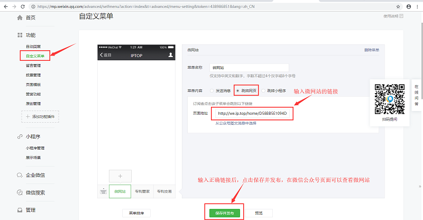Screen dimensions: 423x220
Task: Select the 跳转小程序 radio option
Action: click(x=263, y=91)
